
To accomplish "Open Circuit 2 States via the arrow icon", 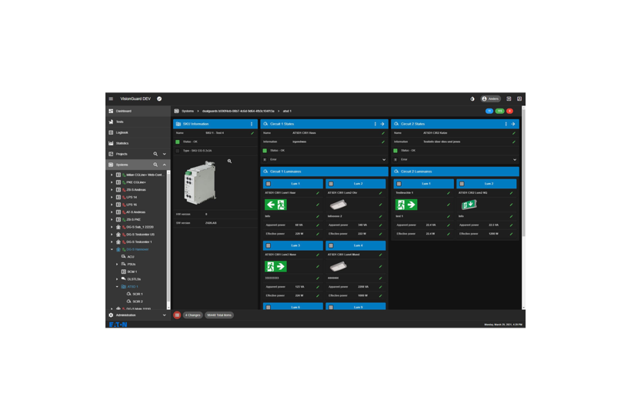I will [513, 124].
